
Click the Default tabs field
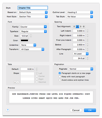(x=27, y=69)
